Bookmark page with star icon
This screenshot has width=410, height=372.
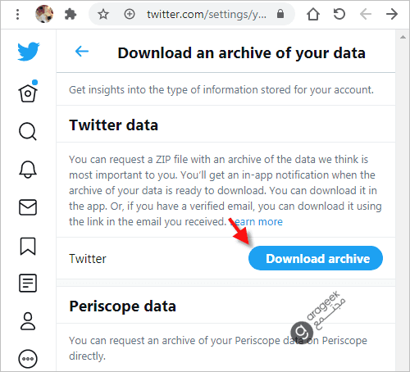(x=103, y=14)
